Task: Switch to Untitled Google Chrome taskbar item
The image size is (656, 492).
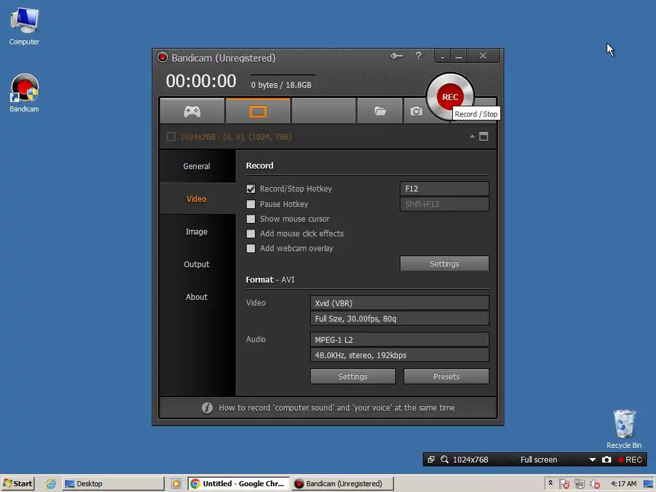Action: point(238,484)
